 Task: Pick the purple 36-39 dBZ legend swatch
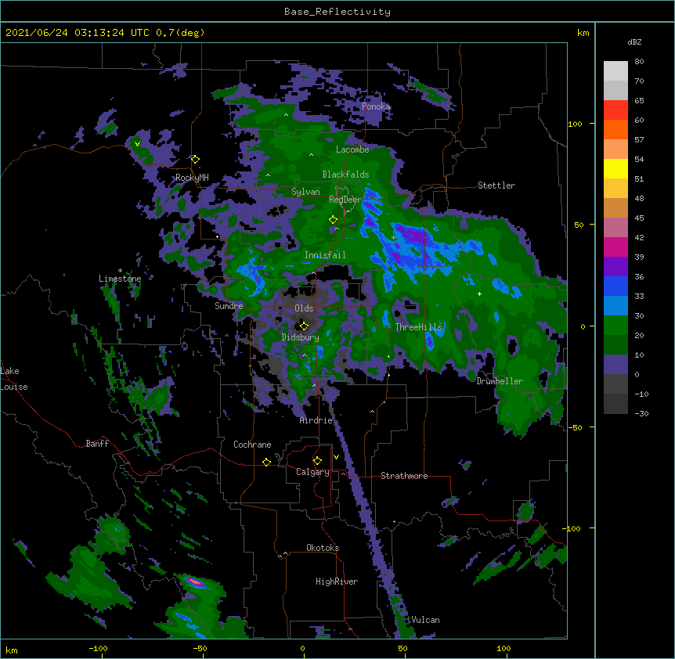coord(615,267)
